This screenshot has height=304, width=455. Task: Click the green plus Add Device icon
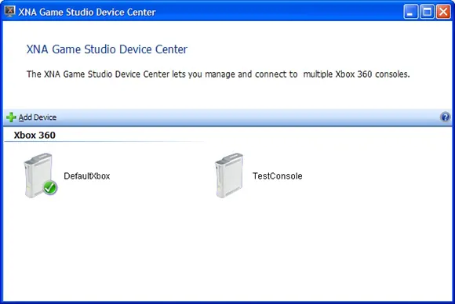pos(11,118)
